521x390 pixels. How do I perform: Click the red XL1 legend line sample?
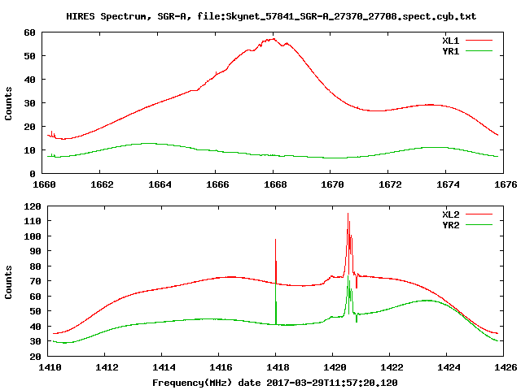(479, 41)
